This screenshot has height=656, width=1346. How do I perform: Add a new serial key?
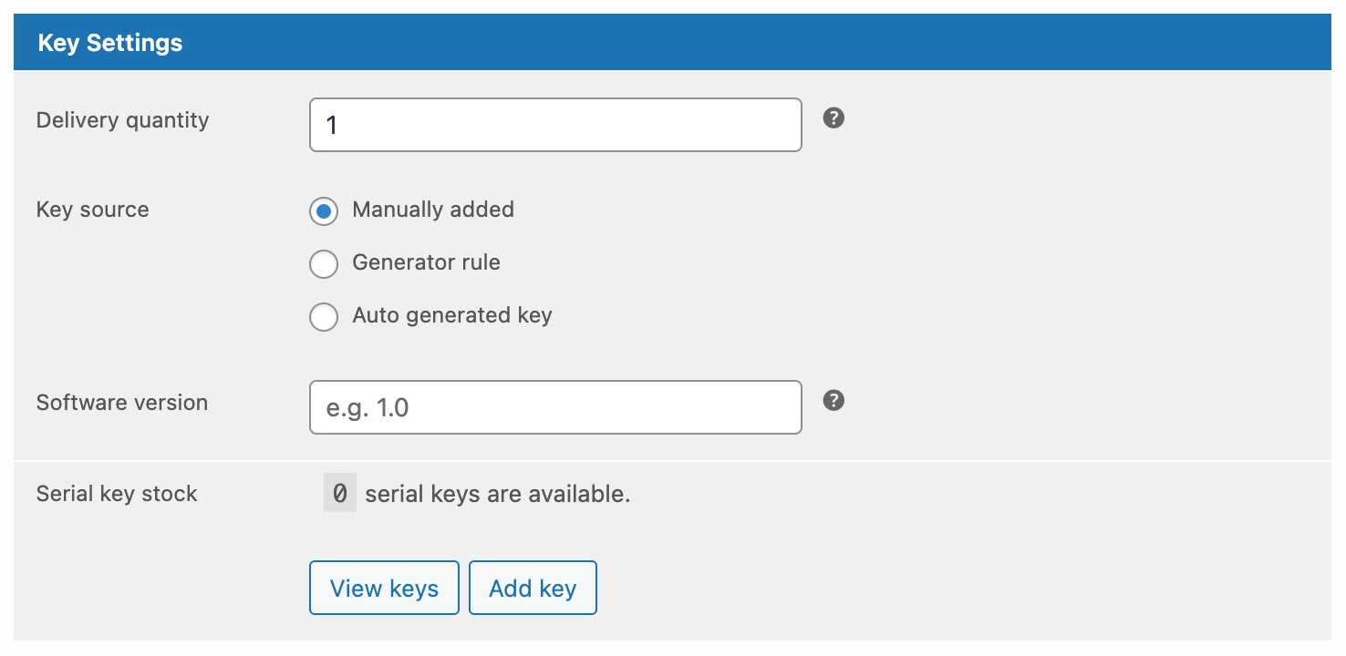(x=533, y=588)
